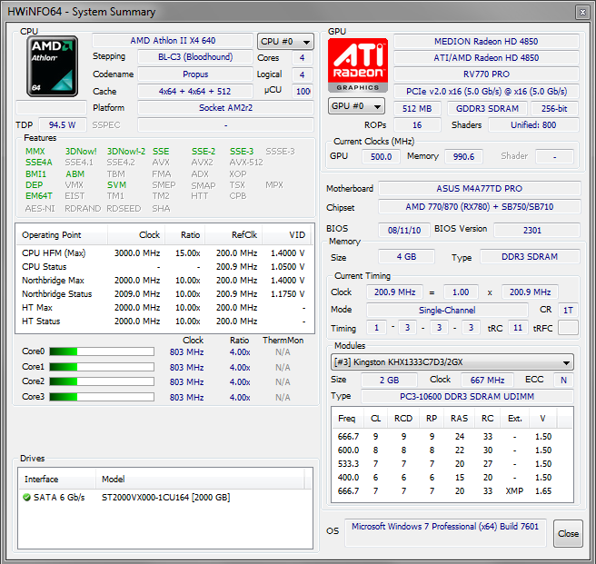Click the ASUS M4A77TD PRO motherboard field
The image size is (596, 564).
point(480,189)
